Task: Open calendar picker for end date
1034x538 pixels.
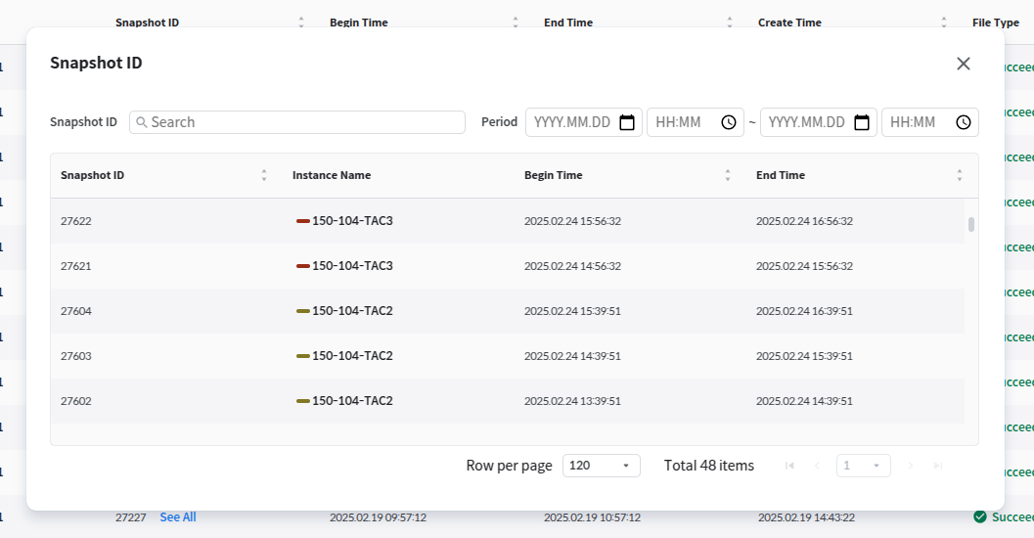Action: (x=862, y=122)
